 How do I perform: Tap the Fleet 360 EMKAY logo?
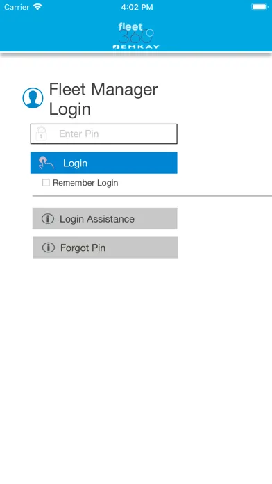(136, 35)
